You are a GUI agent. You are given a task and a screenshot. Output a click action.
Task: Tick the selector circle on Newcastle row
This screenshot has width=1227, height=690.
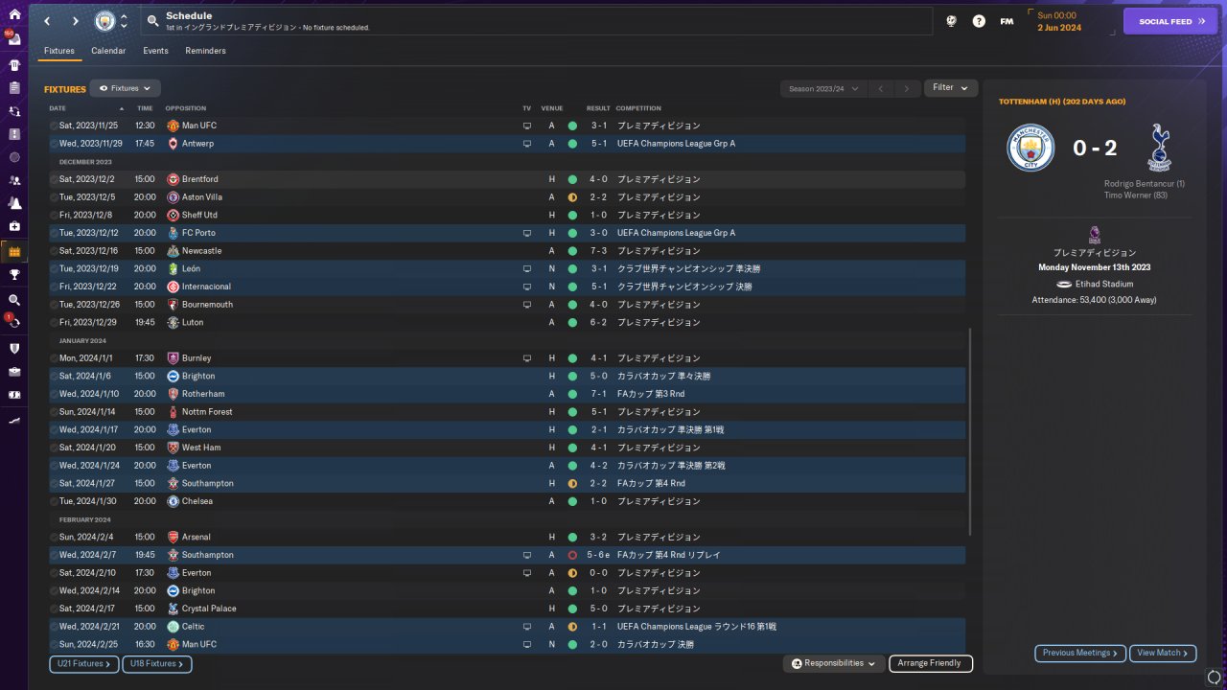(x=54, y=251)
